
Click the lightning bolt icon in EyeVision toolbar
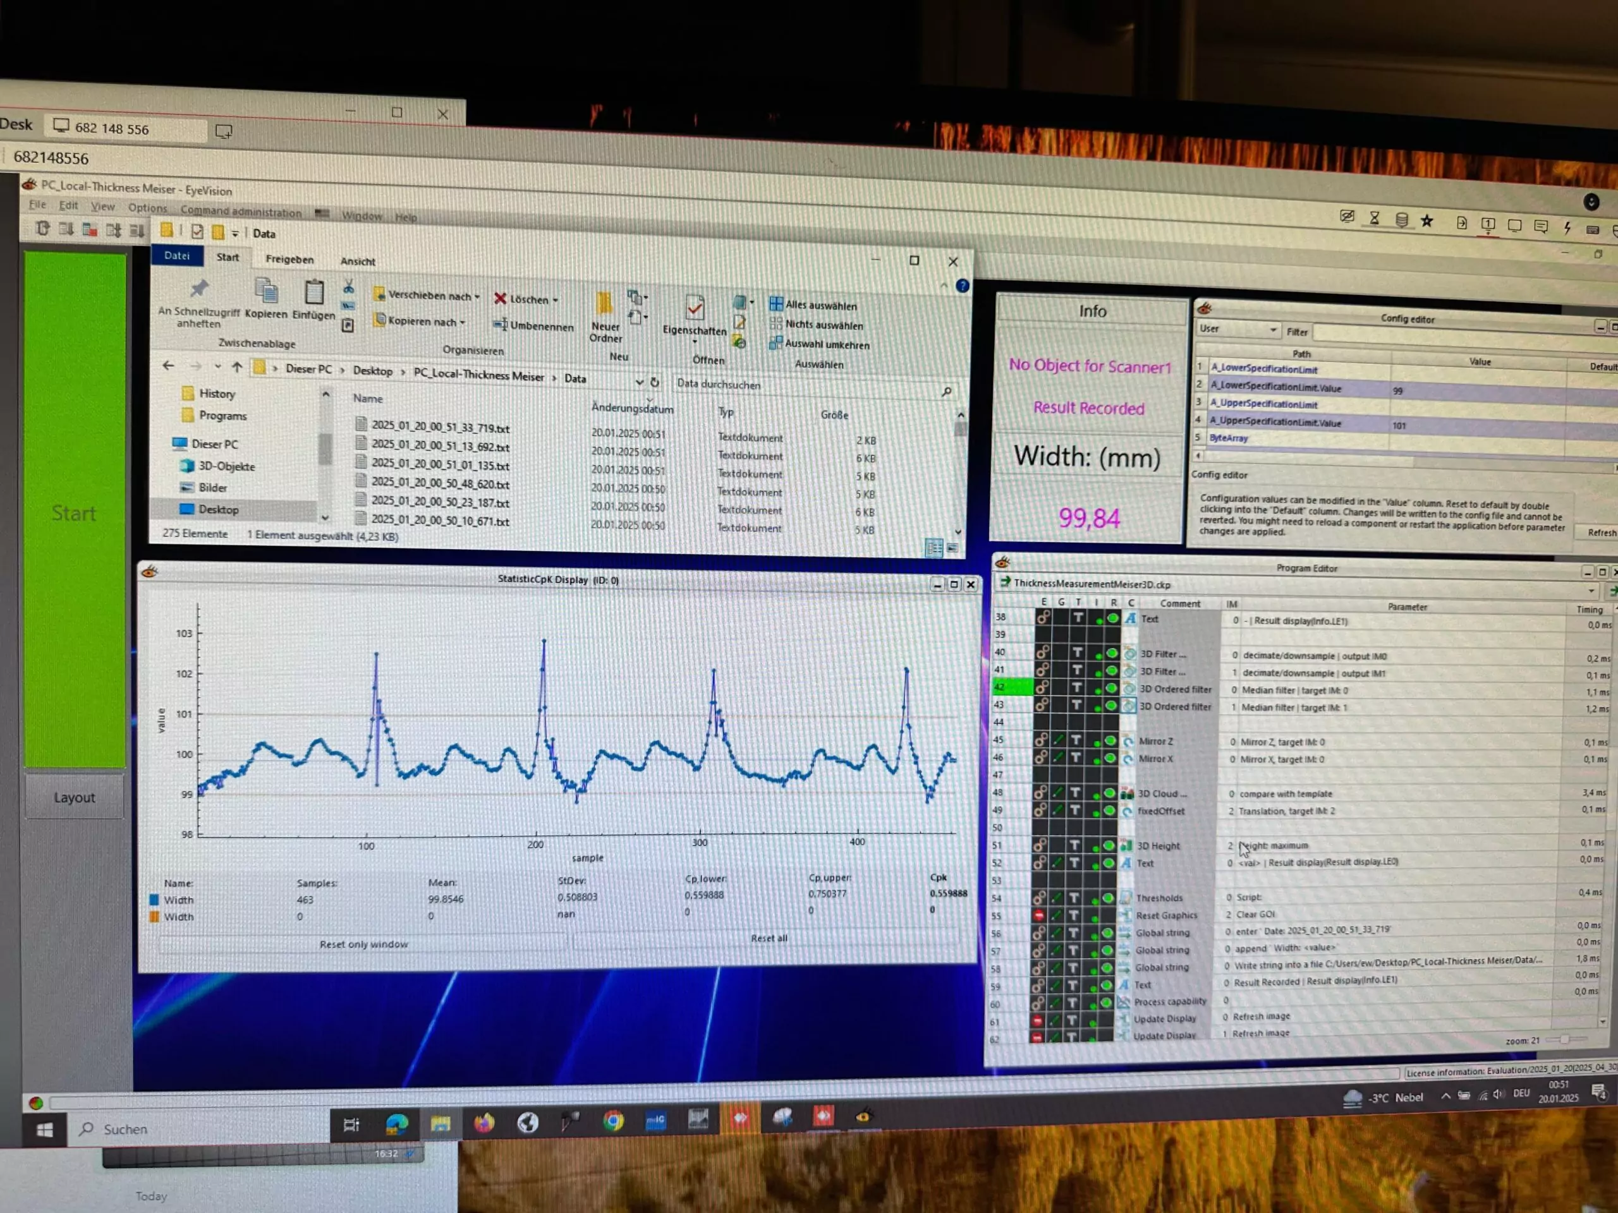click(x=1567, y=227)
